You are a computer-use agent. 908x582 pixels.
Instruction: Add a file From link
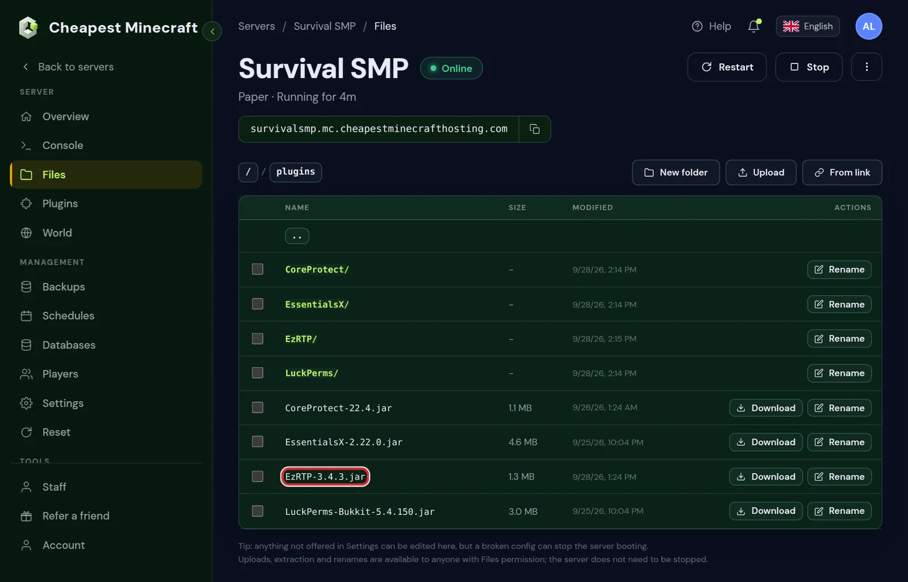pos(842,173)
